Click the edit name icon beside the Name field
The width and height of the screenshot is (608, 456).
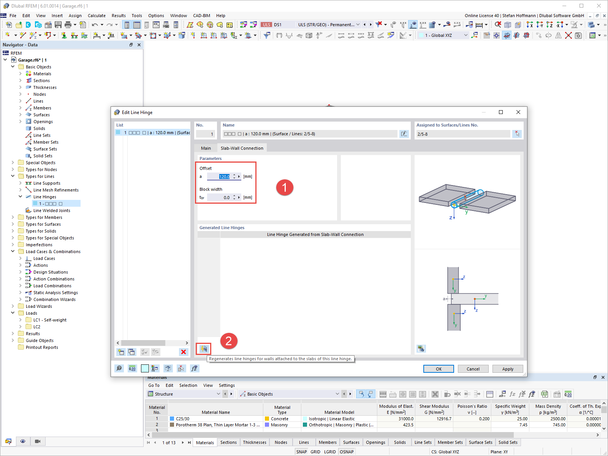click(x=404, y=134)
